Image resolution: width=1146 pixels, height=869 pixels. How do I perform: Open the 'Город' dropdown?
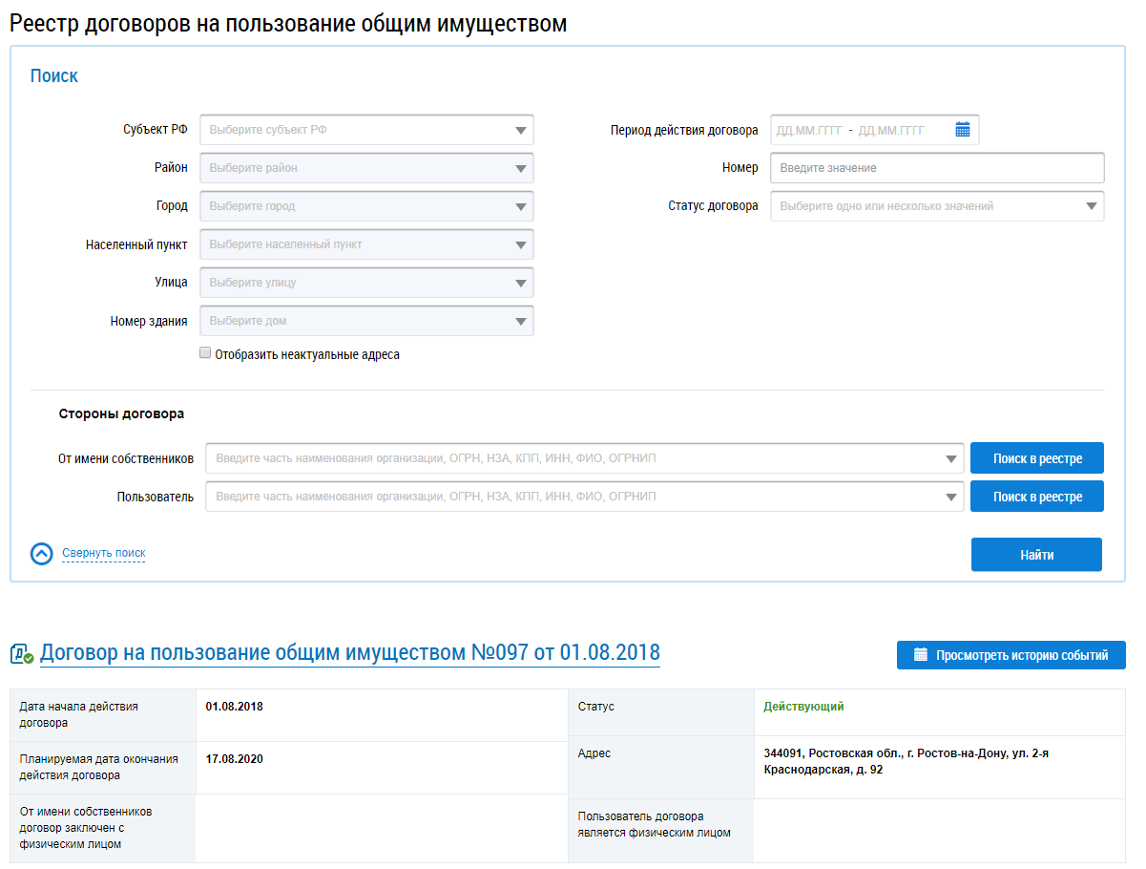[366, 206]
